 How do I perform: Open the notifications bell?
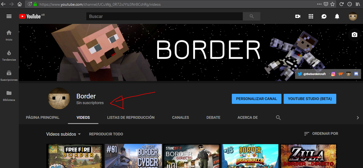click(x=337, y=16)
